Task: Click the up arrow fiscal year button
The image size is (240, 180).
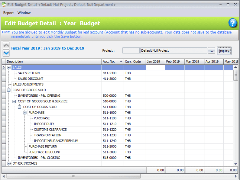Action: coord(6,45)
